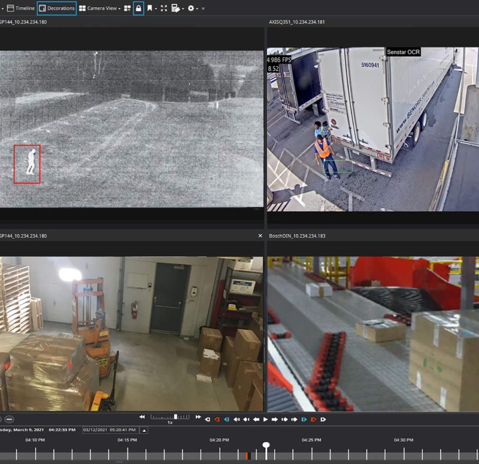Toggle the camera panel lock icon
The width and height of the screenshot is (479, 464).
(x=138, y=8)
